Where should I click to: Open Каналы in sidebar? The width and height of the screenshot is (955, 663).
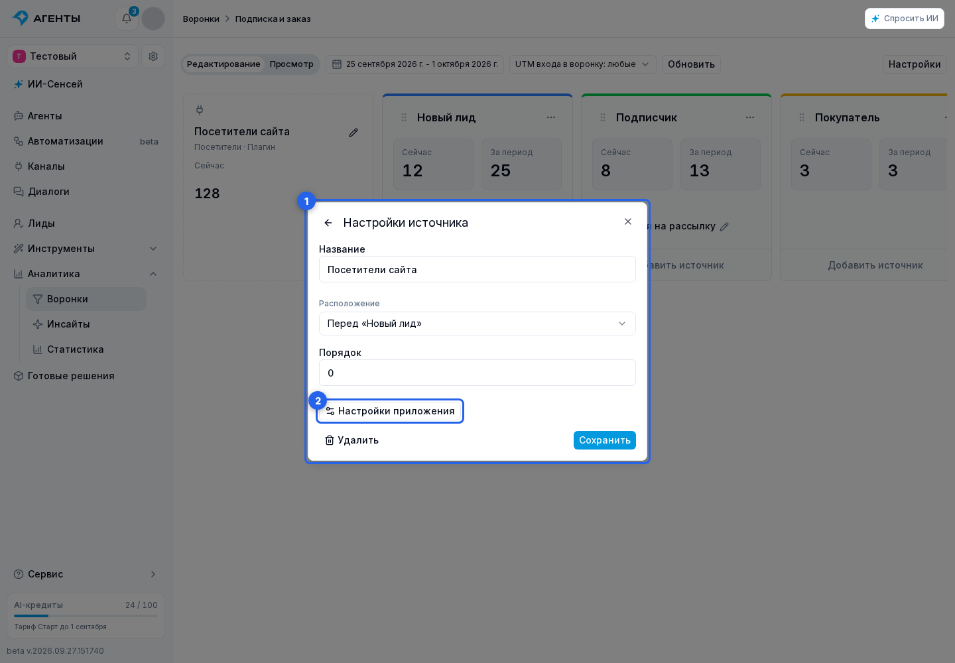pyautogui.click(x=86, y=166)
